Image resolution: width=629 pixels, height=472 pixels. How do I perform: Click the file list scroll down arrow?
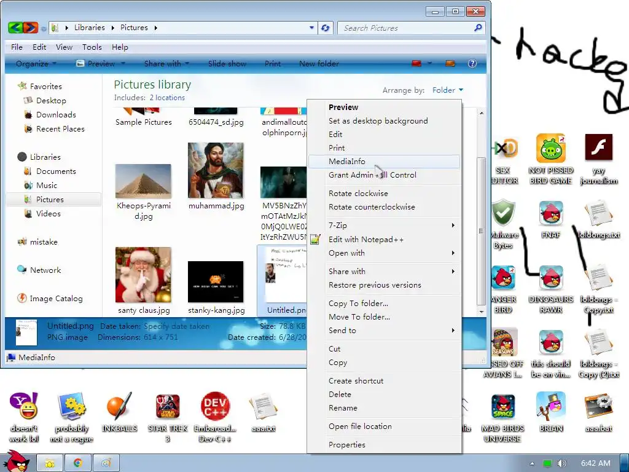click(482, 312)
